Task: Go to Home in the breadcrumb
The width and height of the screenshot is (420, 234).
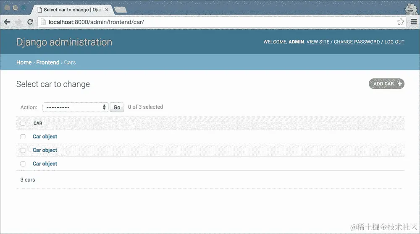Action: point(24,62)
